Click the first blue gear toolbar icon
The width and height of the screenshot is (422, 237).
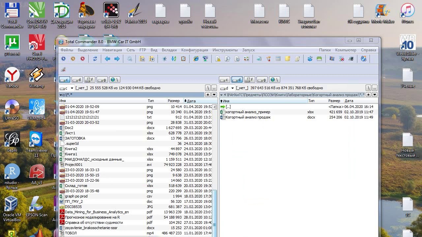click(63, 59)
